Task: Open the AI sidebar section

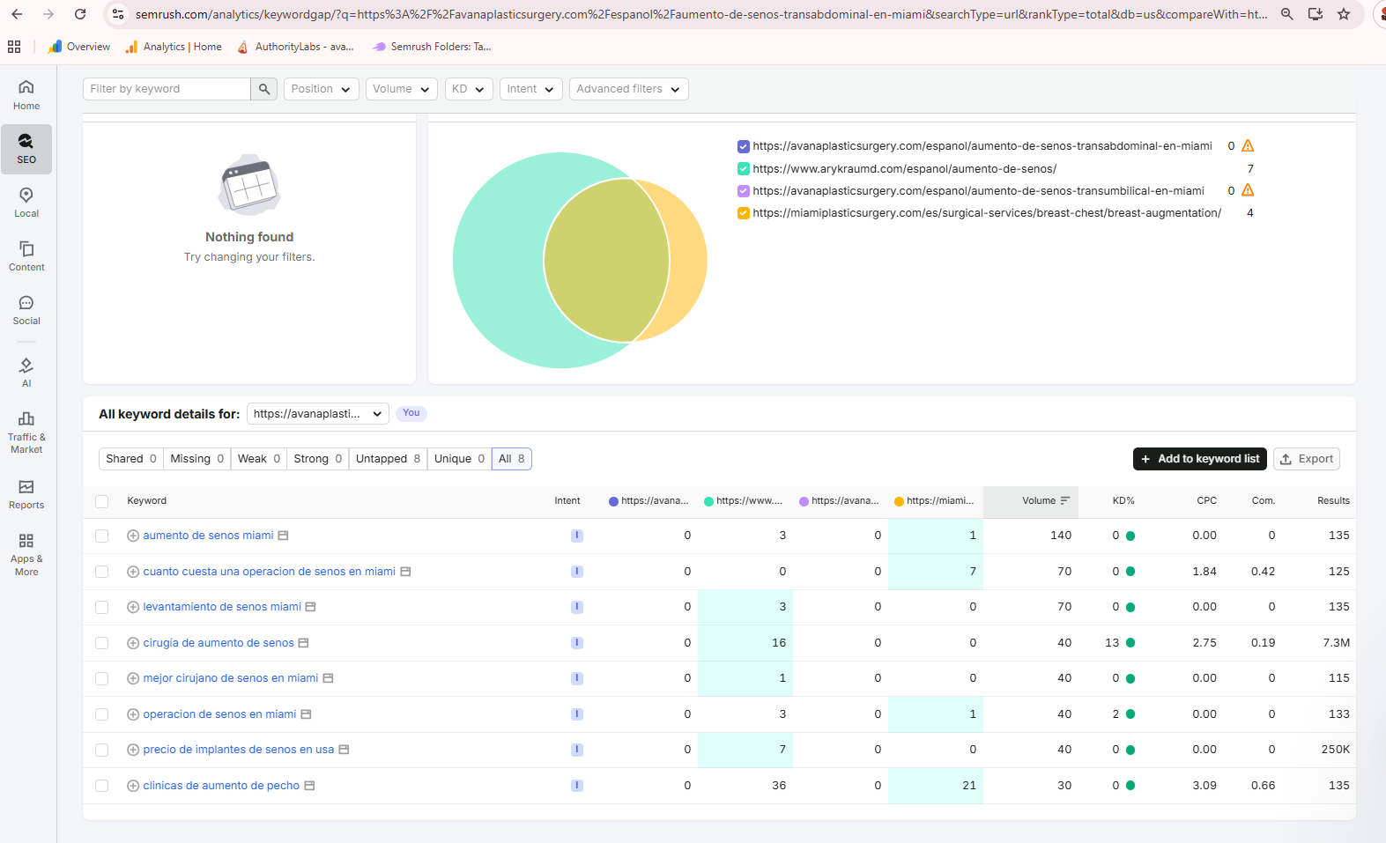Action: (26, 372)
